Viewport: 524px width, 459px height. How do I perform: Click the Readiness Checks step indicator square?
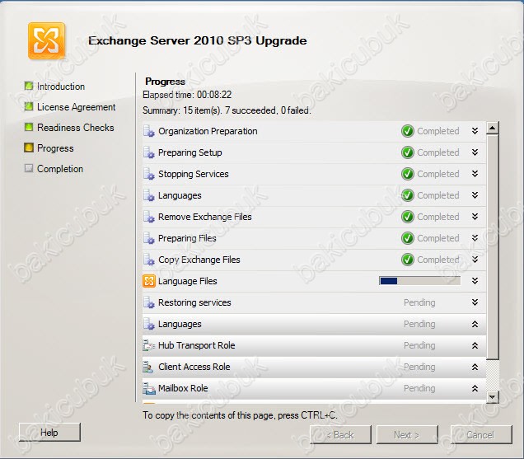[29, 127]
